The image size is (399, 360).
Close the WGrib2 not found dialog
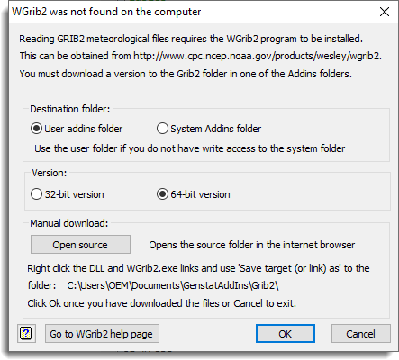[385, 12]
